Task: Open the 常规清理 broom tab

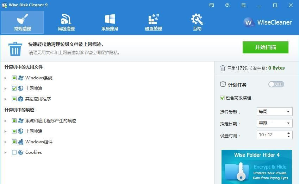Action: (x=23, y=22)
